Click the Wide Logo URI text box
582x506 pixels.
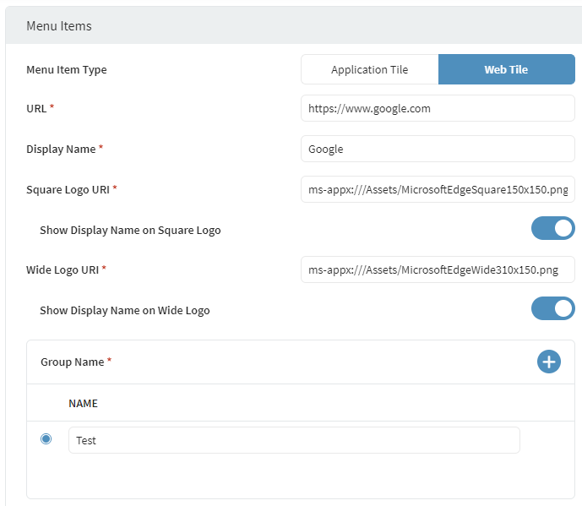point(438,269)
